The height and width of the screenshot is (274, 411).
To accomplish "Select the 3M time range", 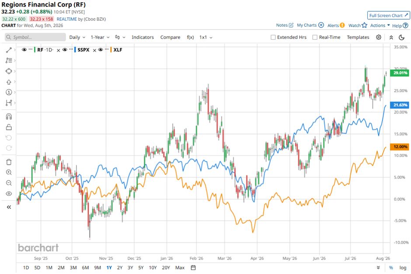I will point(73,268).
